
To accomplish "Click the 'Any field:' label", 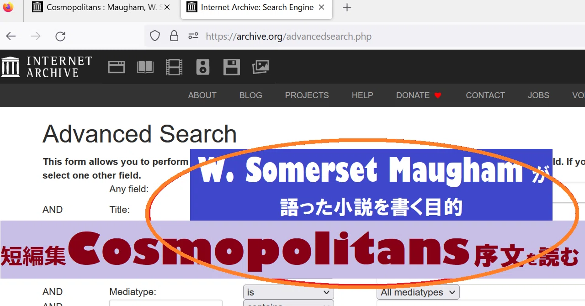I will click(x=129, y=189).
